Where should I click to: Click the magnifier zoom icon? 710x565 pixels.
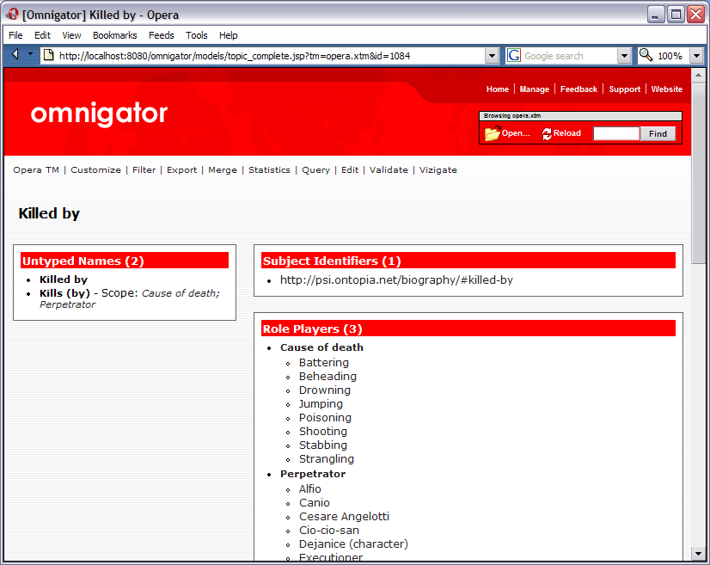coord(644,54)
